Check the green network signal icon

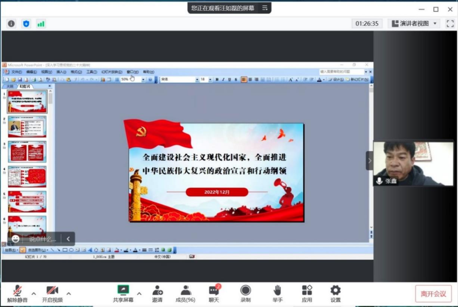pos(41,24)
